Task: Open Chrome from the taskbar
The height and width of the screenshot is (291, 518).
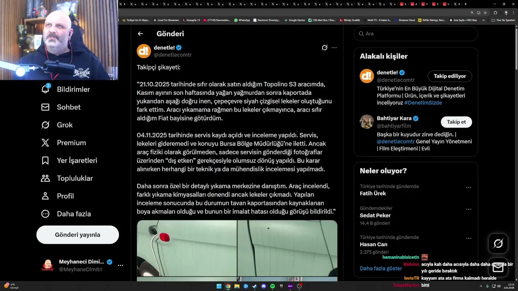Action: pos(228,286)
